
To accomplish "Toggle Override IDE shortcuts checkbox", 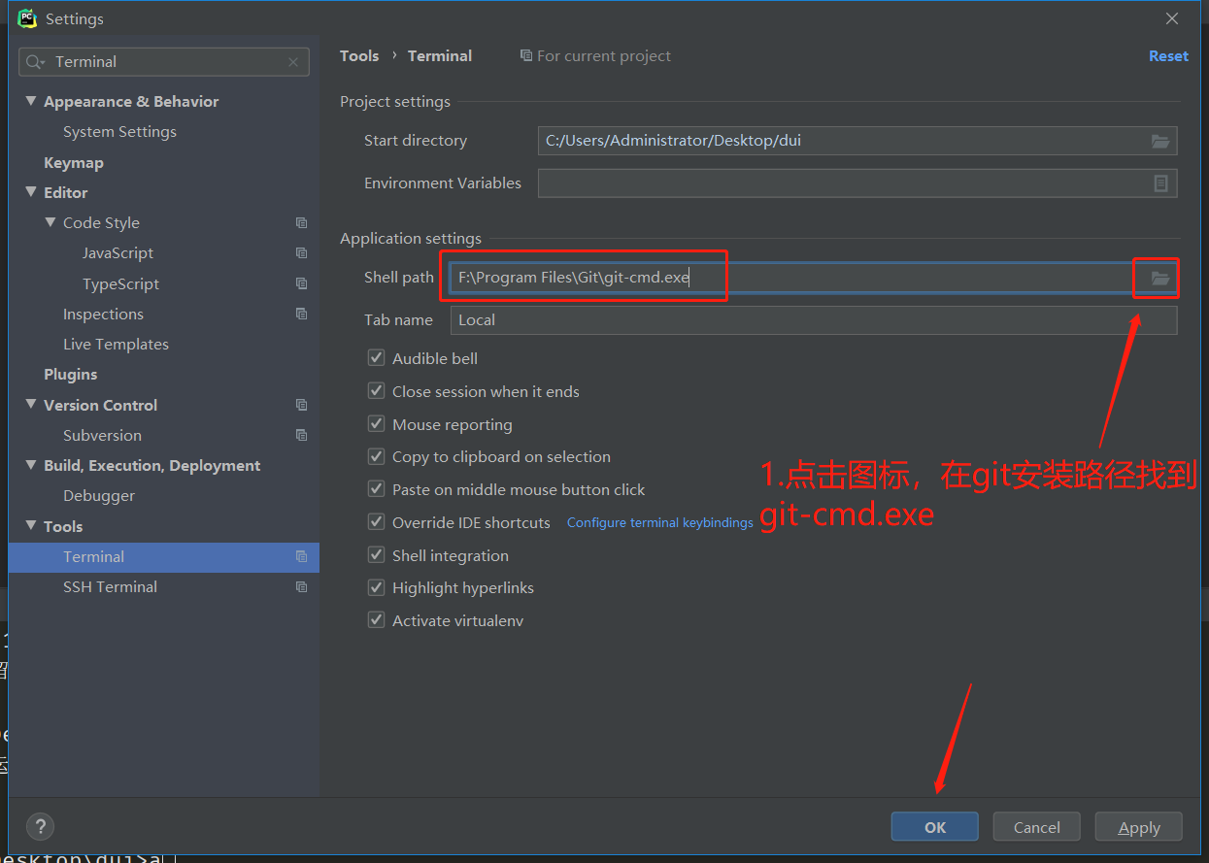I will [x=377, y=522].
